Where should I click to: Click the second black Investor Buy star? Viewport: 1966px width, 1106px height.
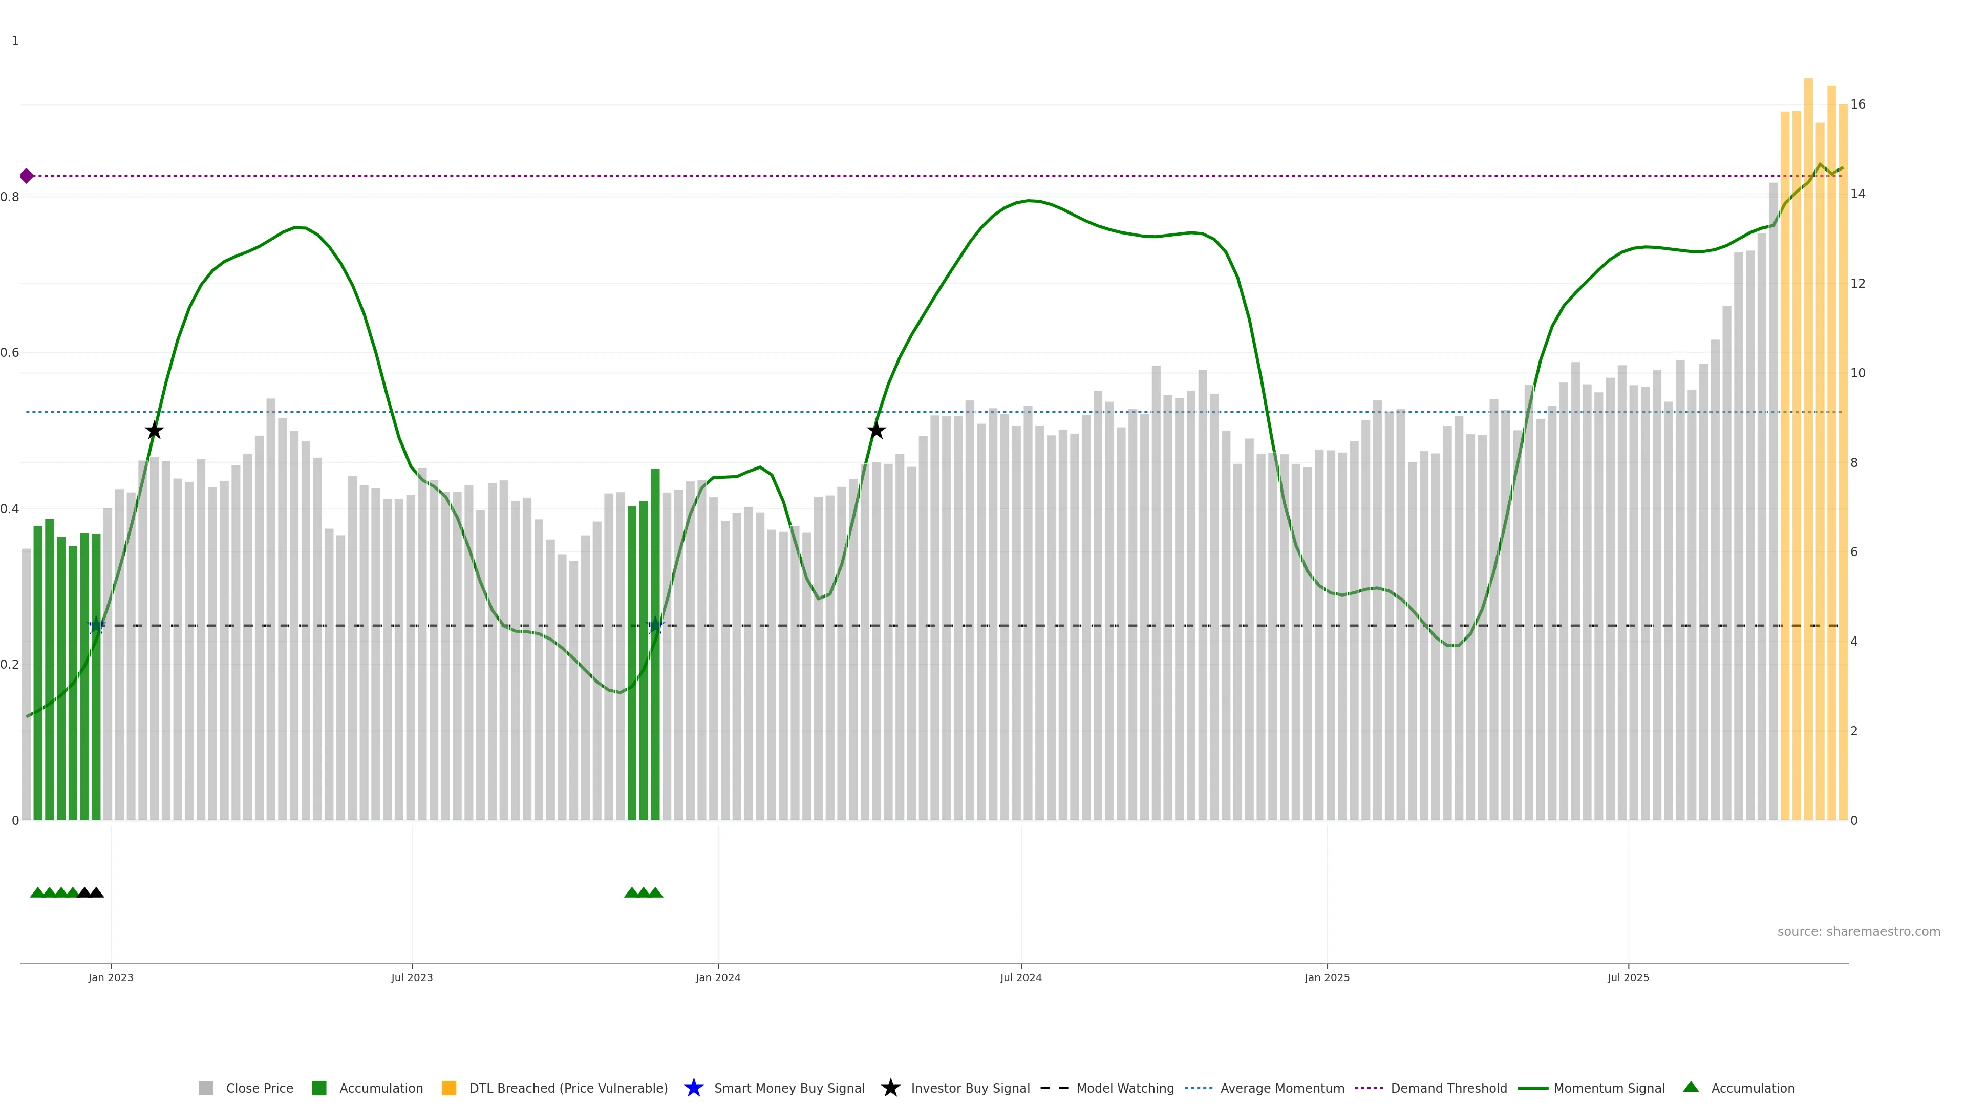[x=876, y=431]
